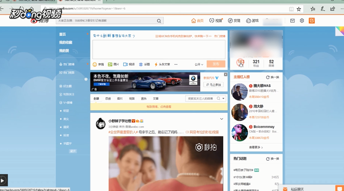Select the 原创 feed tab
The height and width of the screenshot is (191, 344).
108,99
